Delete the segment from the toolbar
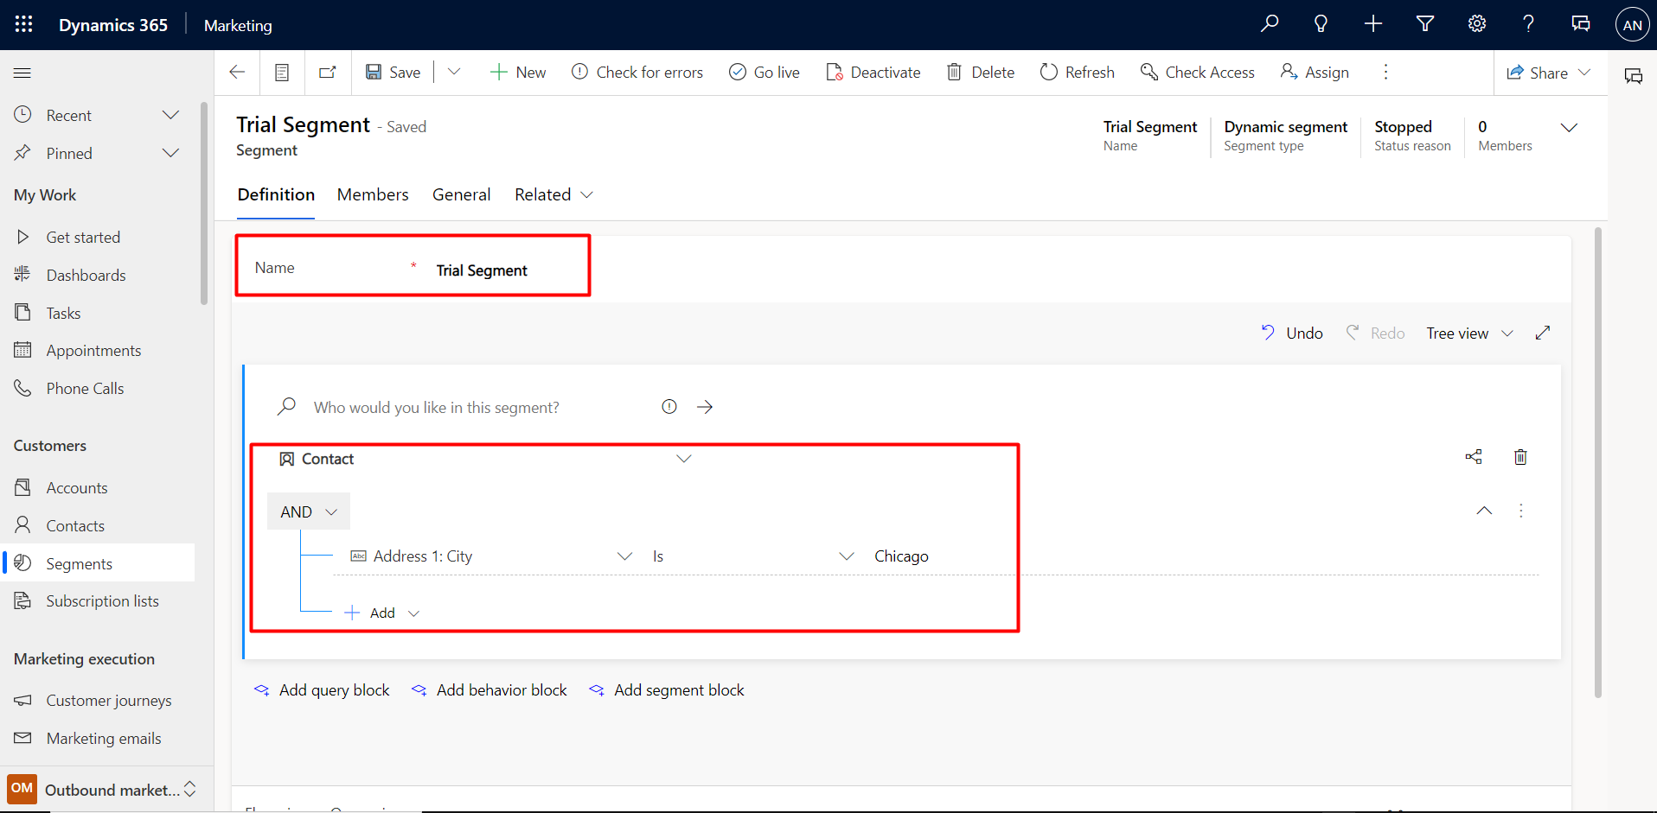 (980, 72)
